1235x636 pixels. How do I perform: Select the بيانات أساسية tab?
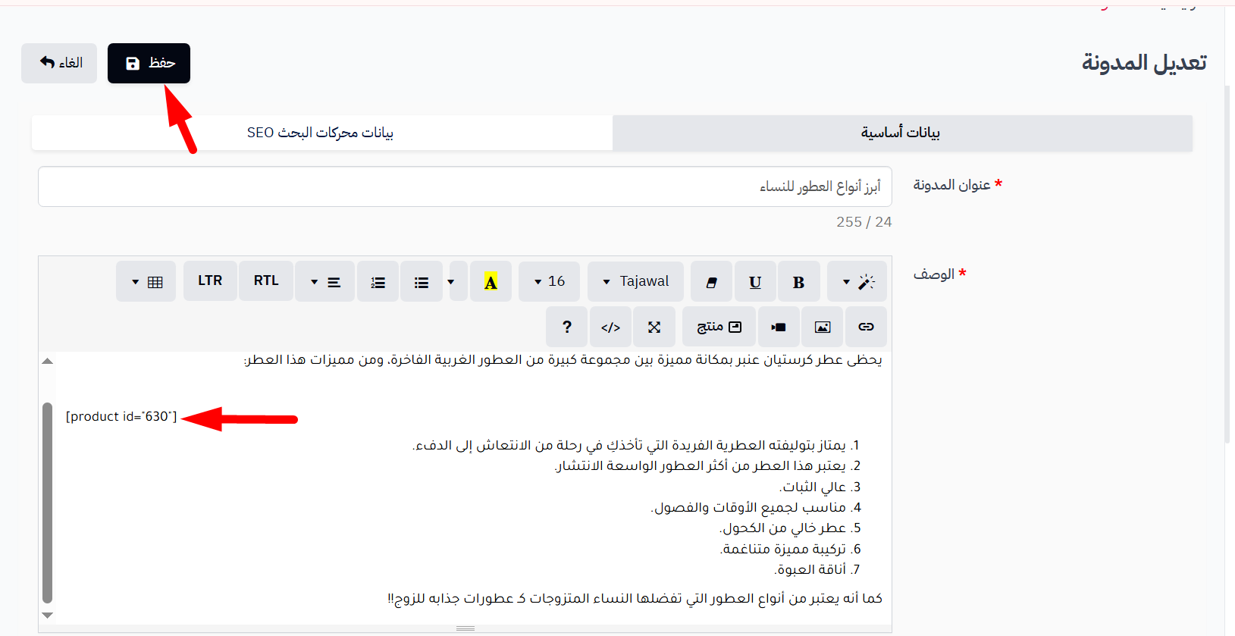[x=902, y=133]
